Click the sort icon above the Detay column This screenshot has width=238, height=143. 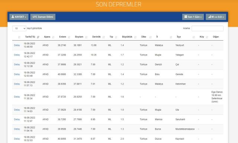(19, 37)
